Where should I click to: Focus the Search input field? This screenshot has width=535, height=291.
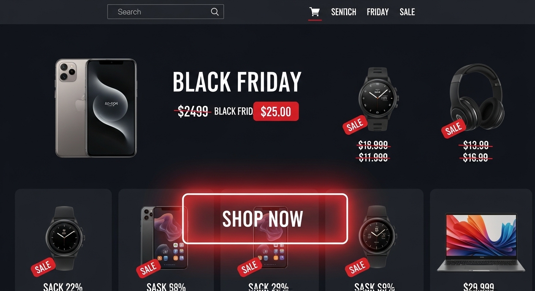click(x=166, y=12)
